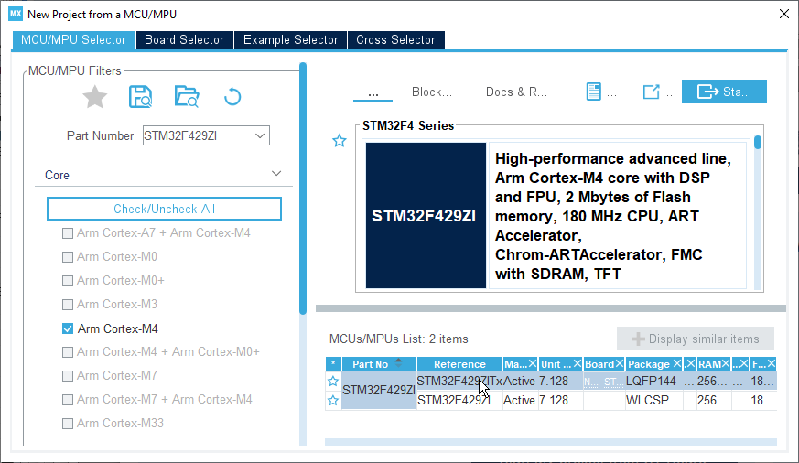Switch to the MCU/MPU Selector tab

pos(73,39)
